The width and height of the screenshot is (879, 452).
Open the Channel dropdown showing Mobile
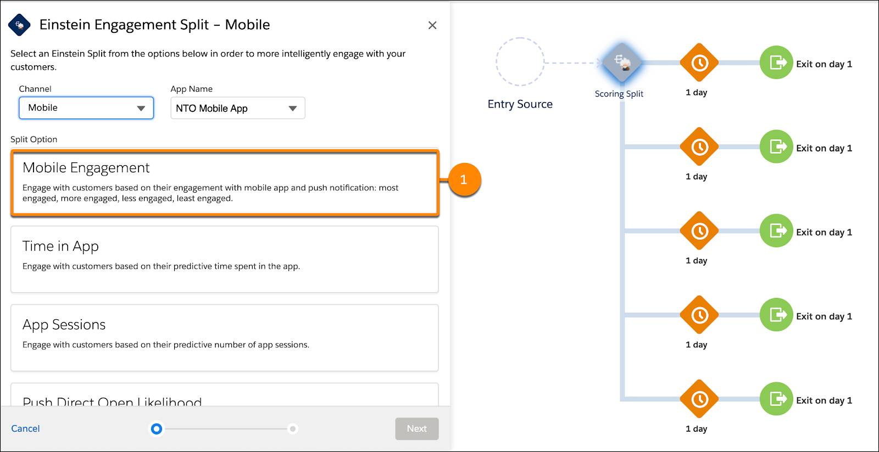pos(86,108)
